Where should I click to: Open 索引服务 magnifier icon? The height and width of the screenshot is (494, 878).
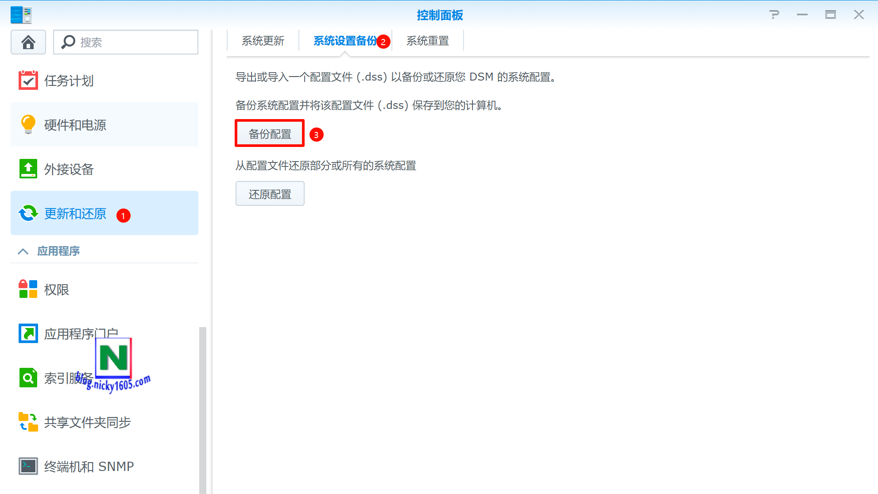coord(28,378)
